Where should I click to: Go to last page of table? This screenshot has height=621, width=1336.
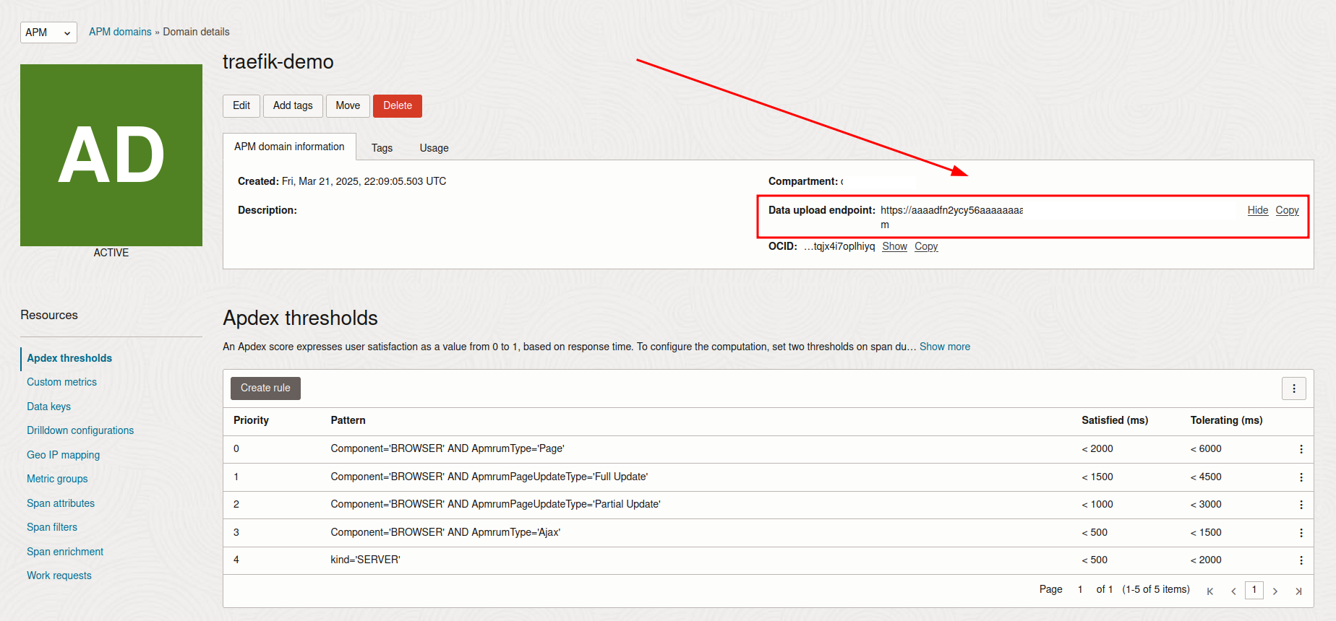pyautogui.click(x=1298, y=591)
